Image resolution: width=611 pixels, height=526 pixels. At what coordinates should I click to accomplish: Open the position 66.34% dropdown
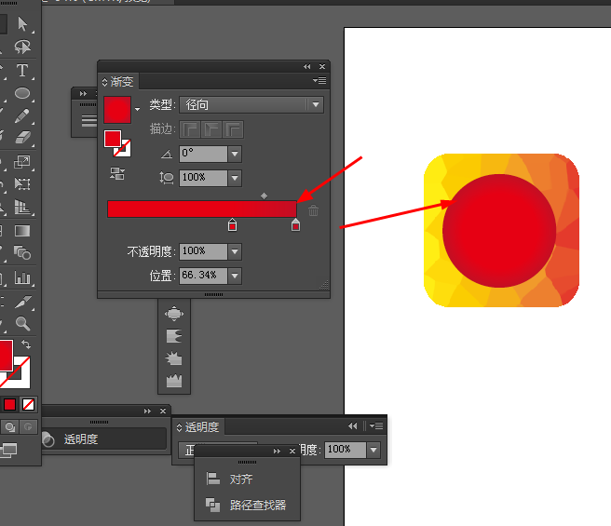[235, 276]
